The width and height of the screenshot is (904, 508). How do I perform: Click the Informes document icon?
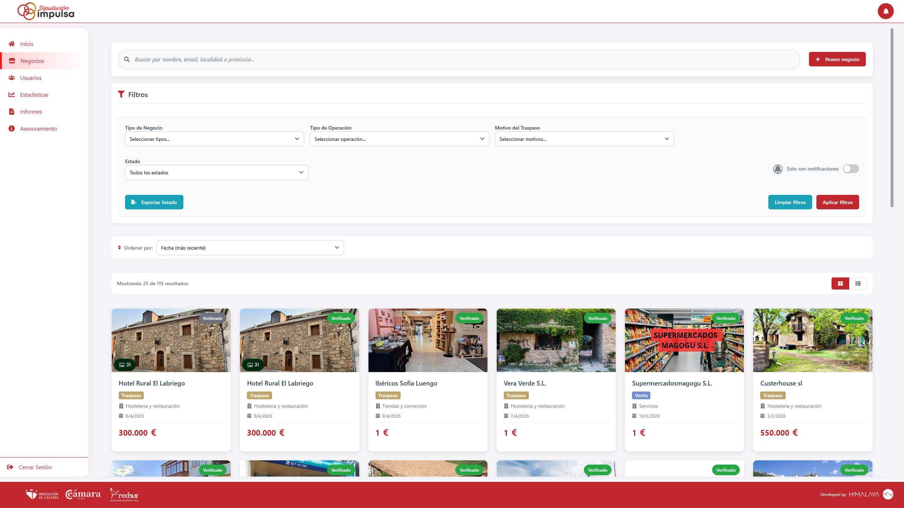pos(12,112)
